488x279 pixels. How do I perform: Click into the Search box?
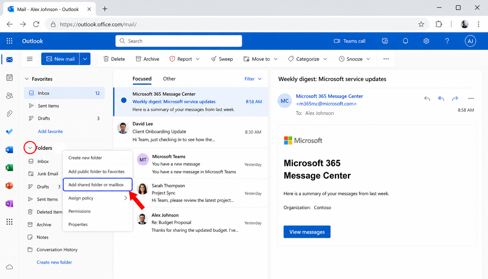click(179, 41)
